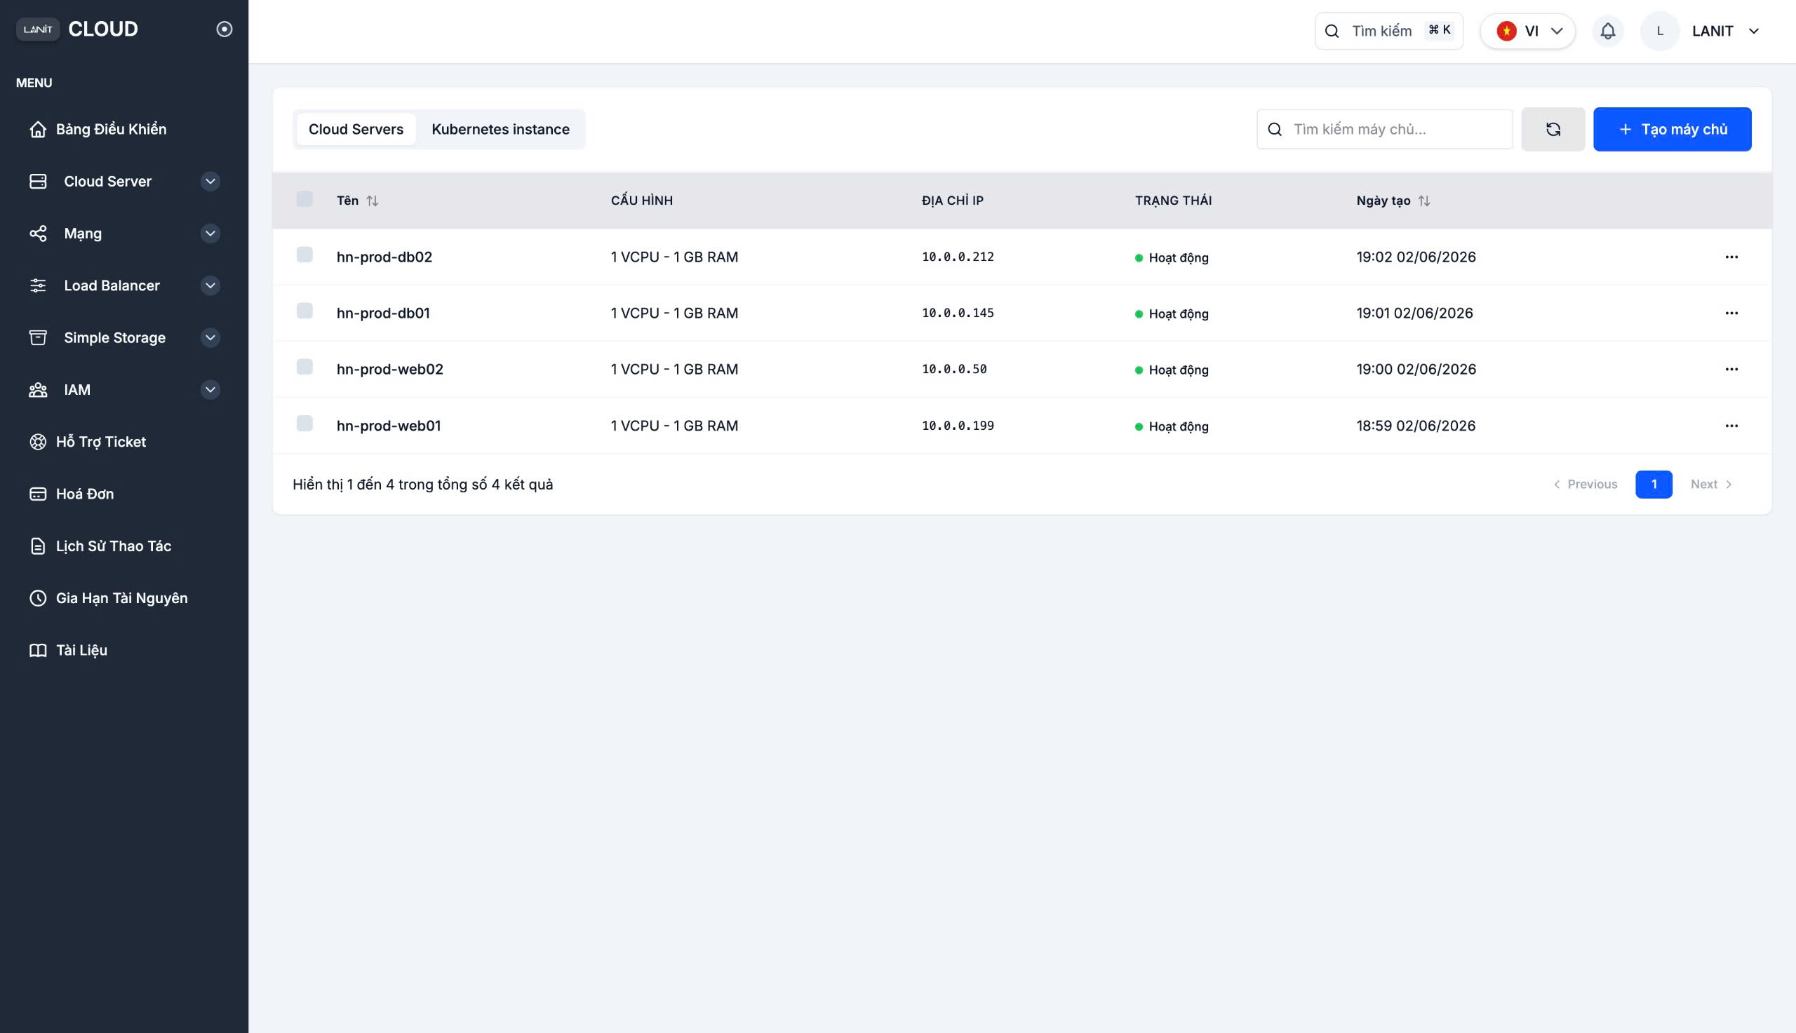The height and width of the screenshot is (1033, 1796).
Task: Select the hn-prod-db02 row checkbox
Action: 304,255
